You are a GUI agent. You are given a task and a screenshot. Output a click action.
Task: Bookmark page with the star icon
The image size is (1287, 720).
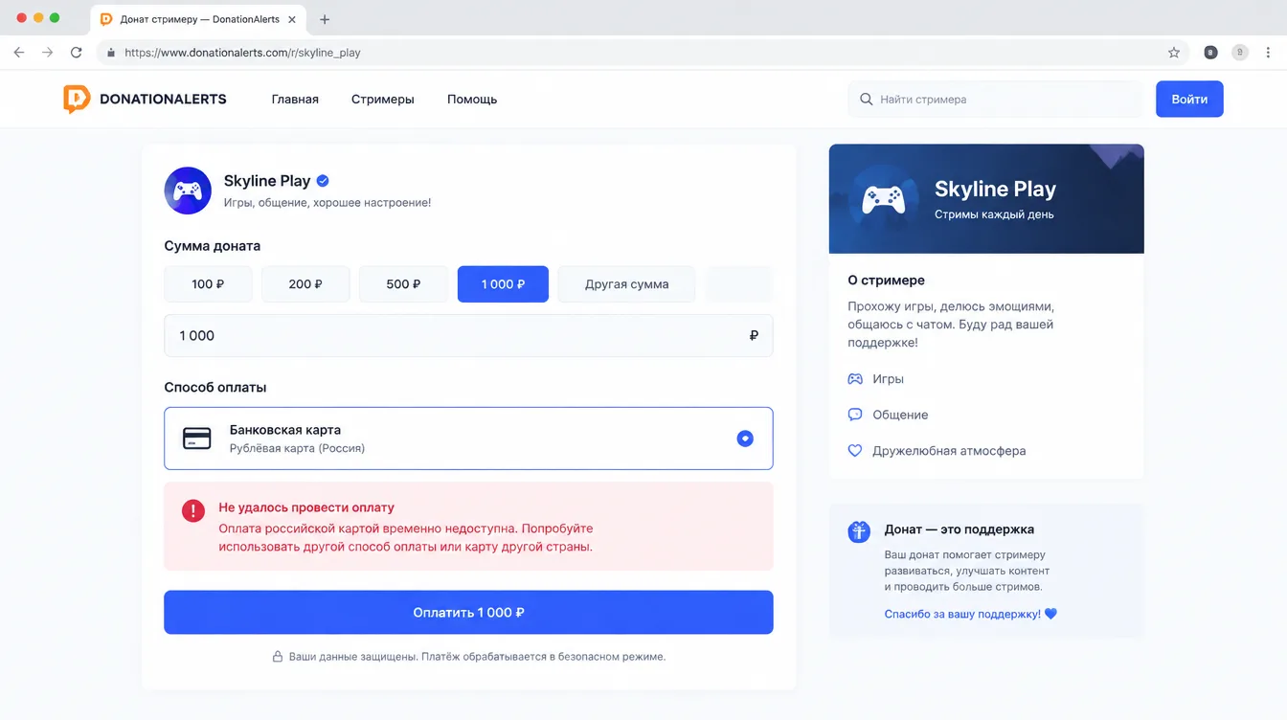click(1174, 53)
